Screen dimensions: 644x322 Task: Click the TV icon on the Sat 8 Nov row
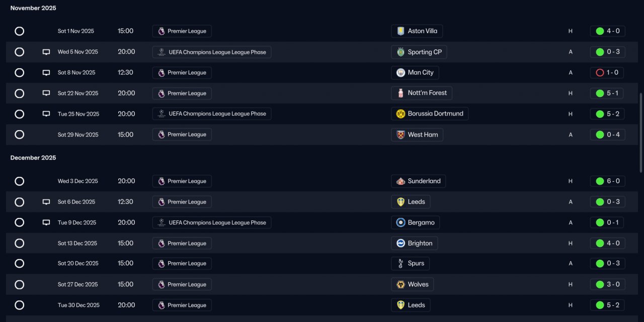[46, 72]
